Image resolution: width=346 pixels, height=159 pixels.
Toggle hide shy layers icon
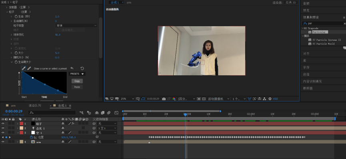[97, 113]
